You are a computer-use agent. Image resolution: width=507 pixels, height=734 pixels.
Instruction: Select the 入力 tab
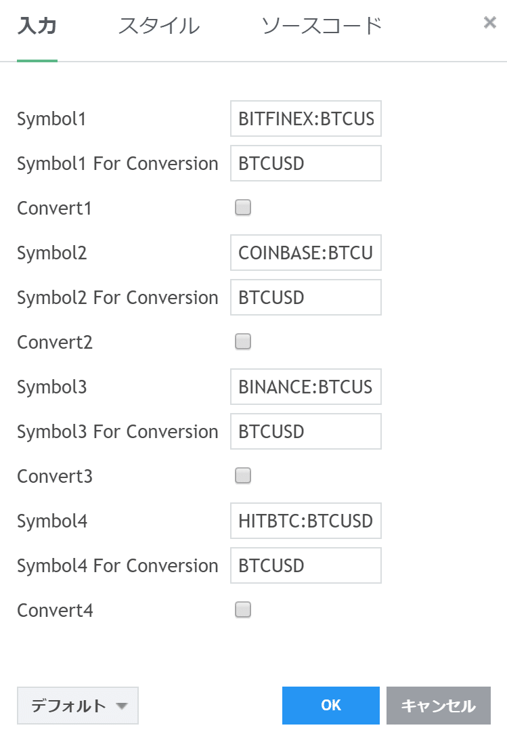pos(37,26)
